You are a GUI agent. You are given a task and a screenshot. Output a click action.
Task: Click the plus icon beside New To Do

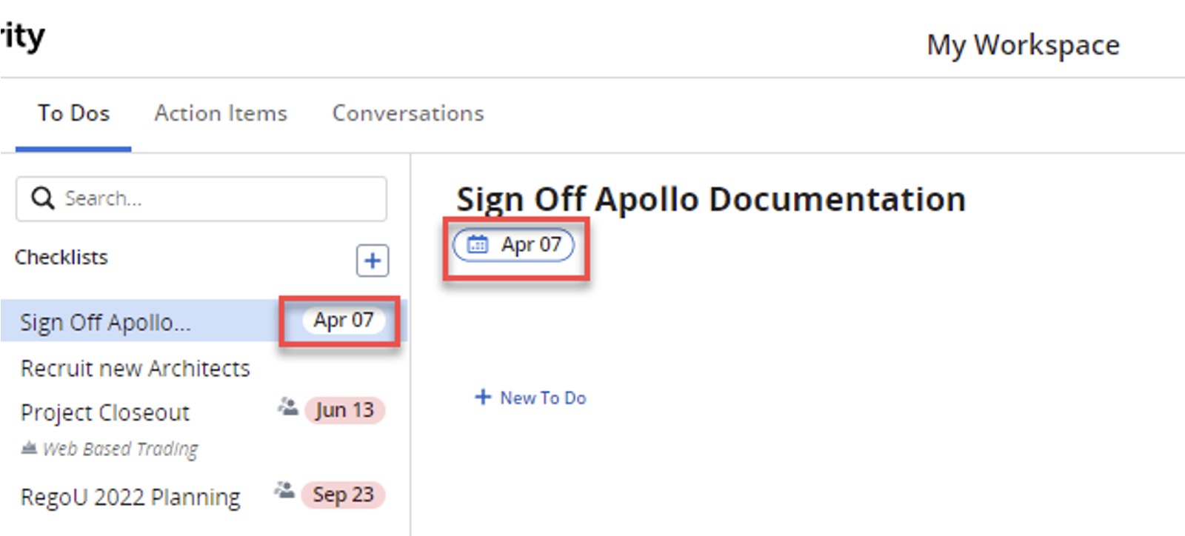click(483, 397)
